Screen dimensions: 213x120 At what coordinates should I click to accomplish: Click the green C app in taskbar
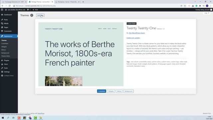click(x=35, y=118)
